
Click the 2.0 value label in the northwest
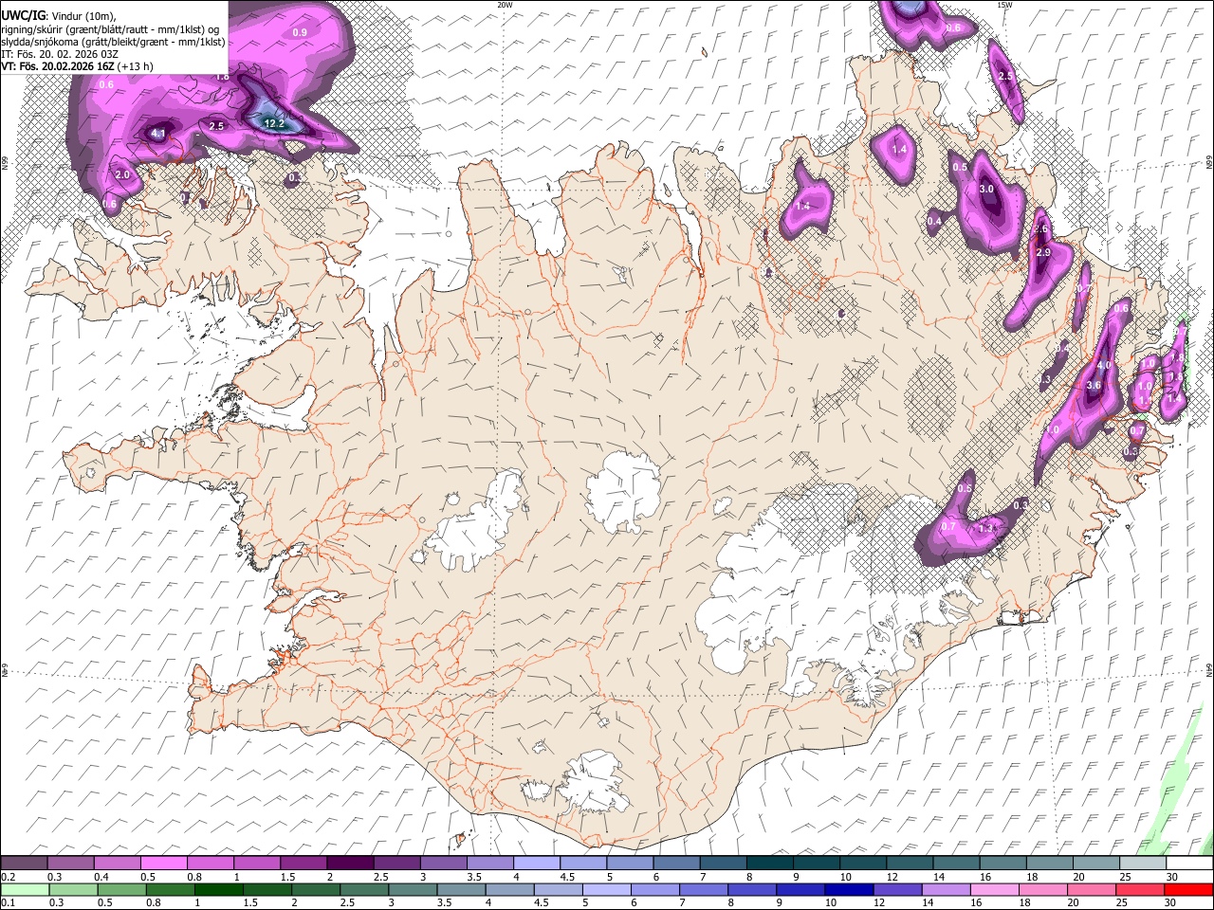pos(122,175)
